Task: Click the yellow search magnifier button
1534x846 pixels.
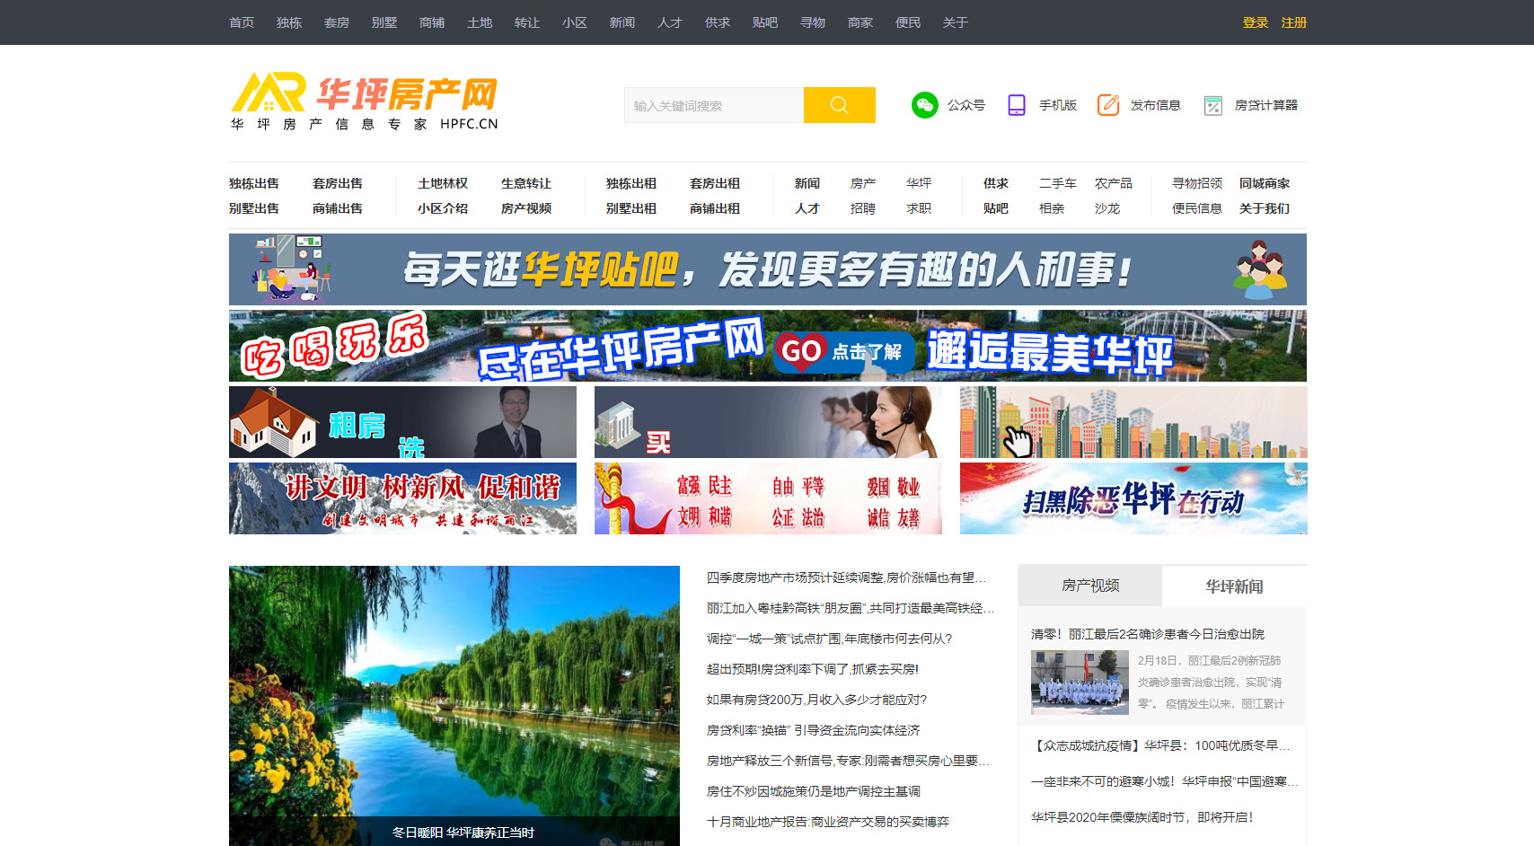Action: 839,105
